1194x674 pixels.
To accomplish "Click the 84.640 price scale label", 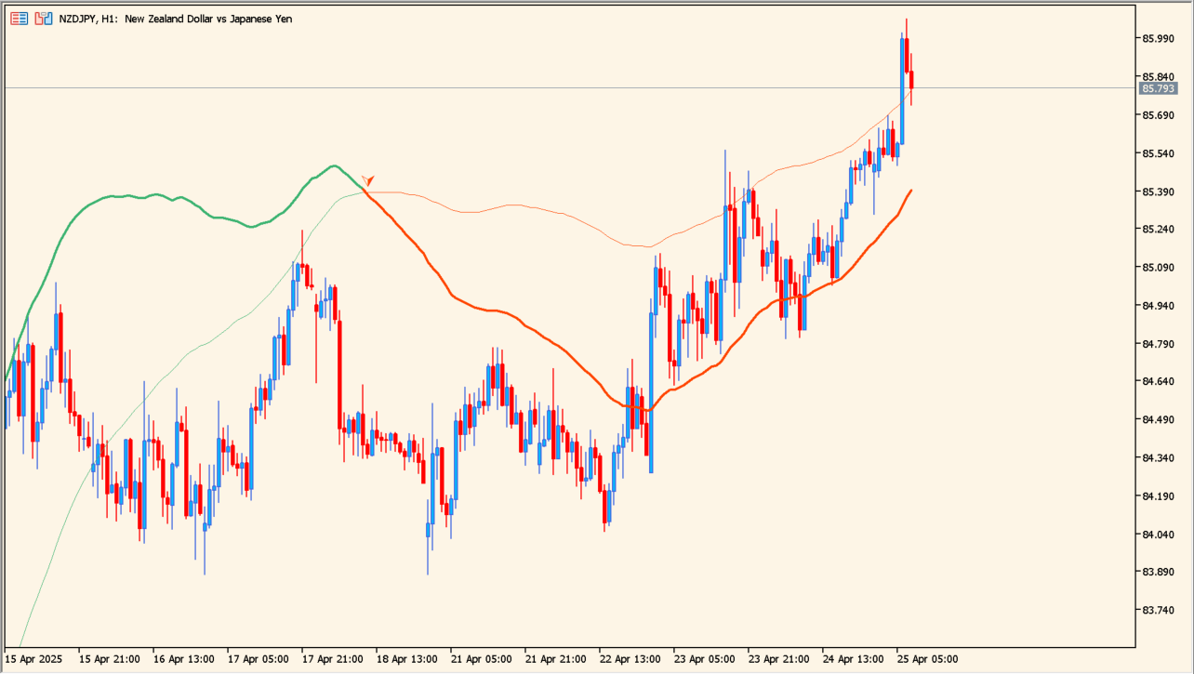I will click(1158, 381).
